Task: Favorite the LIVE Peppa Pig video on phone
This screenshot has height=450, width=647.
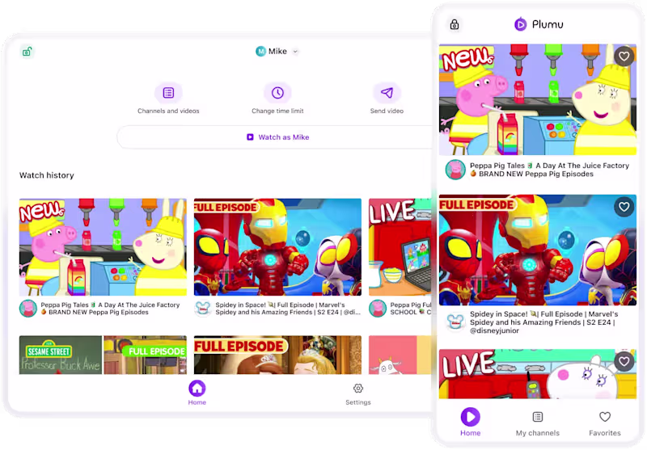Action: [x=624, y=361]
